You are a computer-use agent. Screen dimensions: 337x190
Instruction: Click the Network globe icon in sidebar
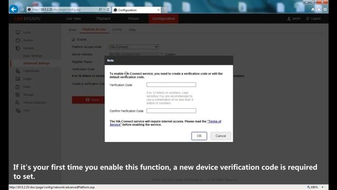[18, 48]
